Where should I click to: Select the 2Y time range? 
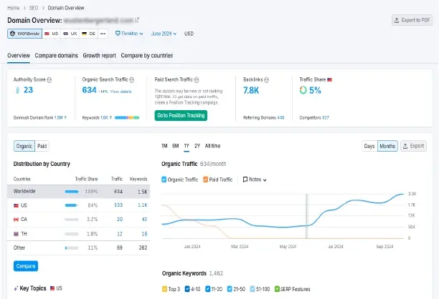pos(197,146)
